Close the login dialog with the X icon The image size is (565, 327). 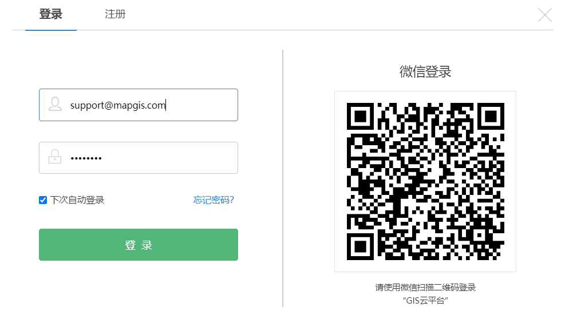click(x=545, y=15)
